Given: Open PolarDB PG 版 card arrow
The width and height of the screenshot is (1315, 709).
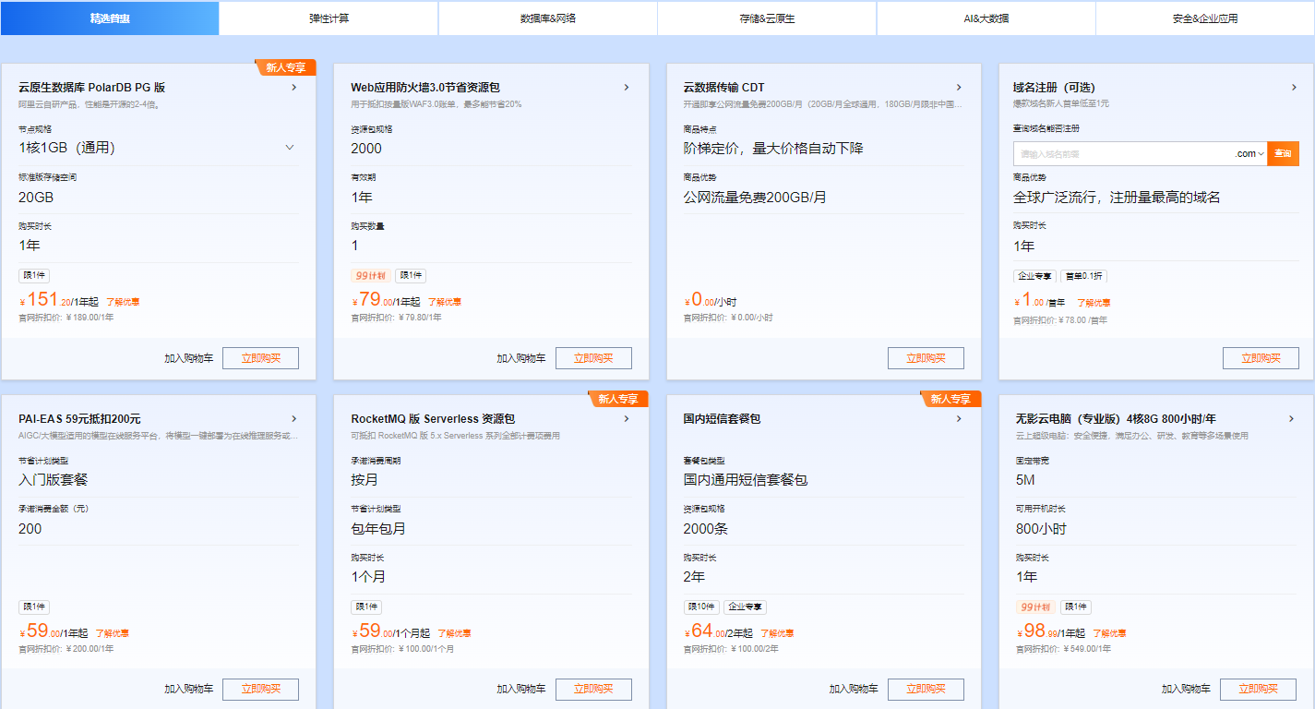Looking at the screenshot, I should click(x=293, y=88).
